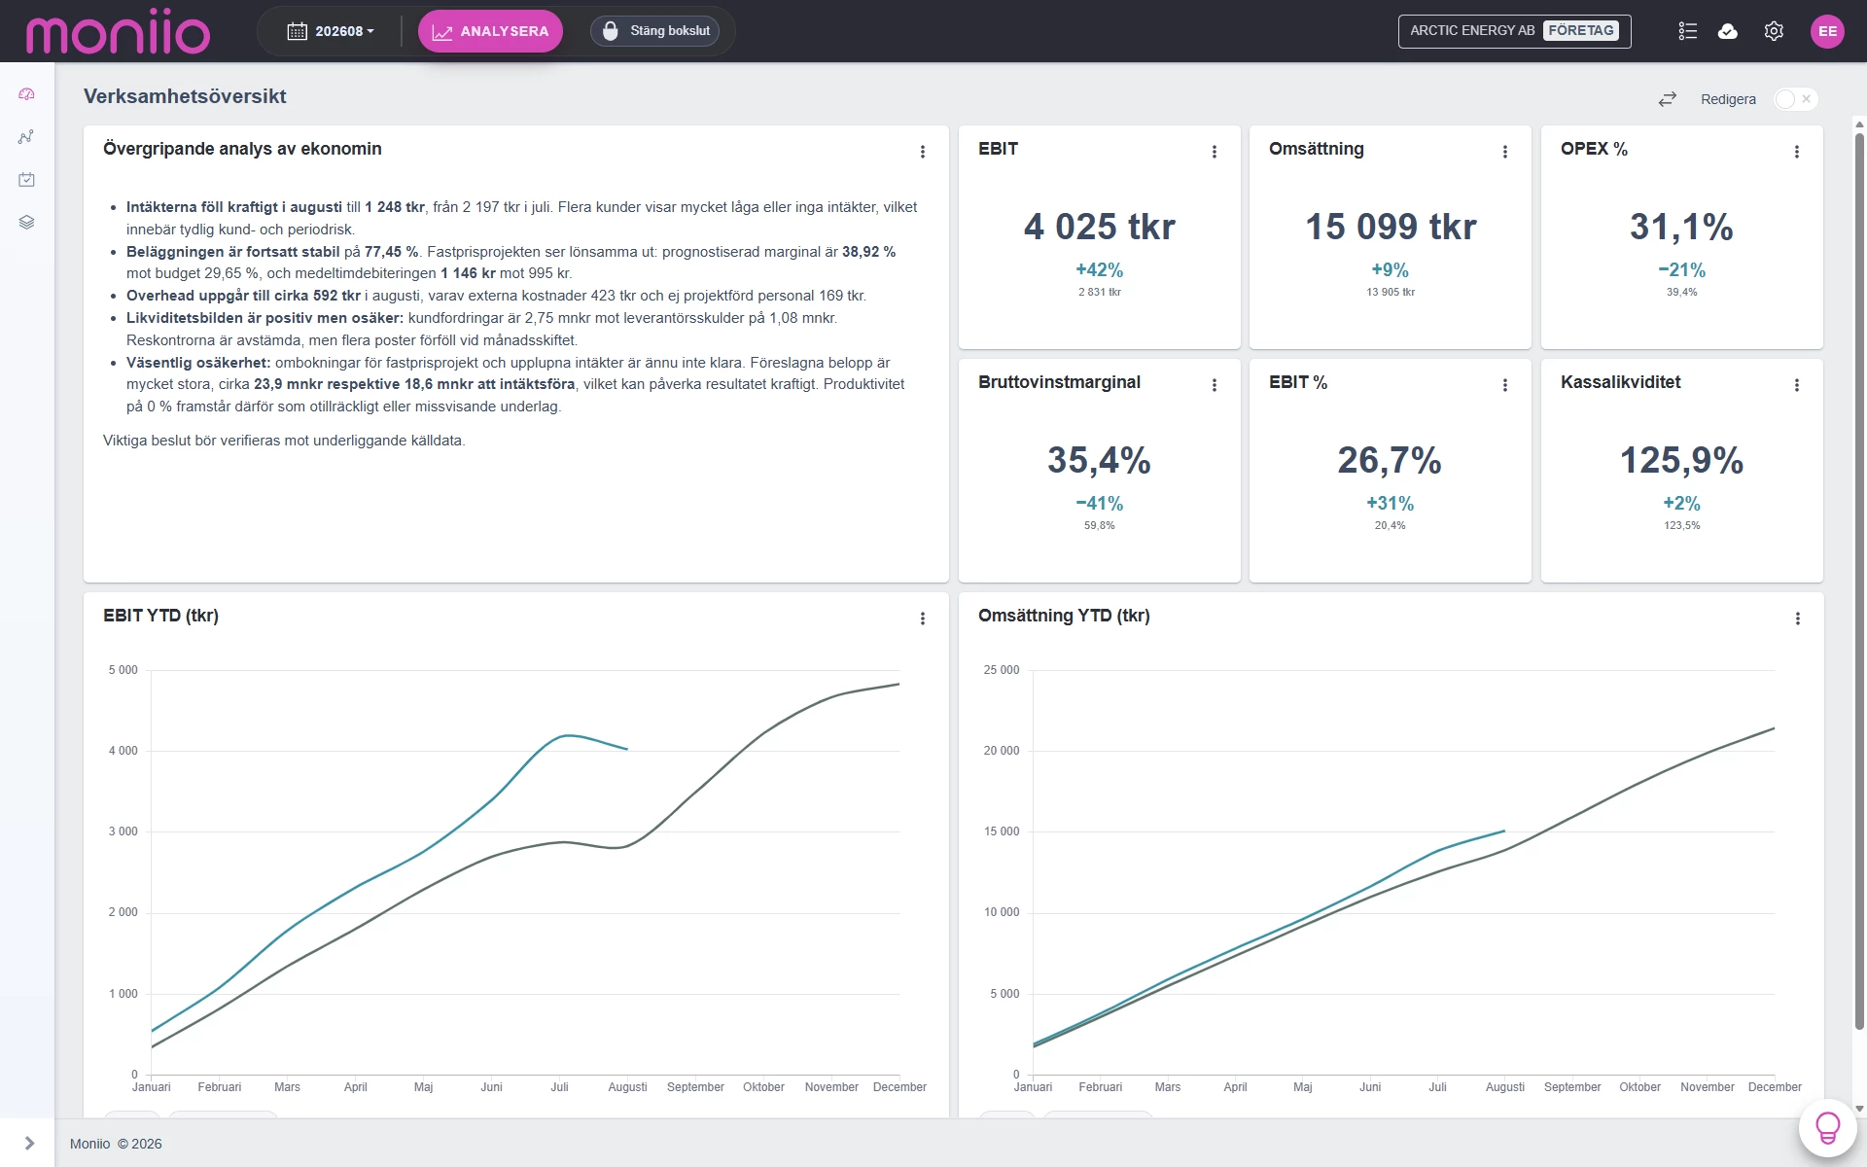Open the layers sidebar icon
Image resolution: width=1867 pixels, height=1167 pixels.
coord(26,223)
